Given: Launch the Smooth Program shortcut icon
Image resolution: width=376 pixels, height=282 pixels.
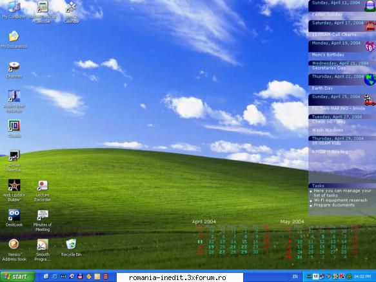Looking at the screenshot, I should click(x=43, y=250).
